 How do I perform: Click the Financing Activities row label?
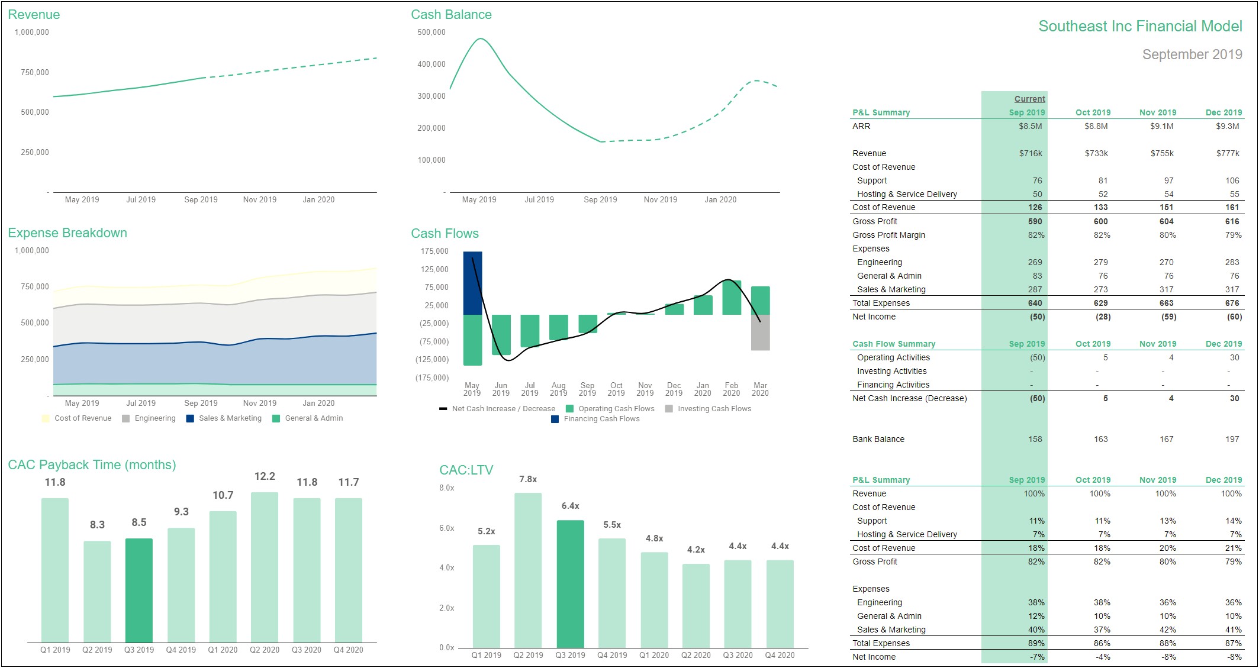(893, 385)
